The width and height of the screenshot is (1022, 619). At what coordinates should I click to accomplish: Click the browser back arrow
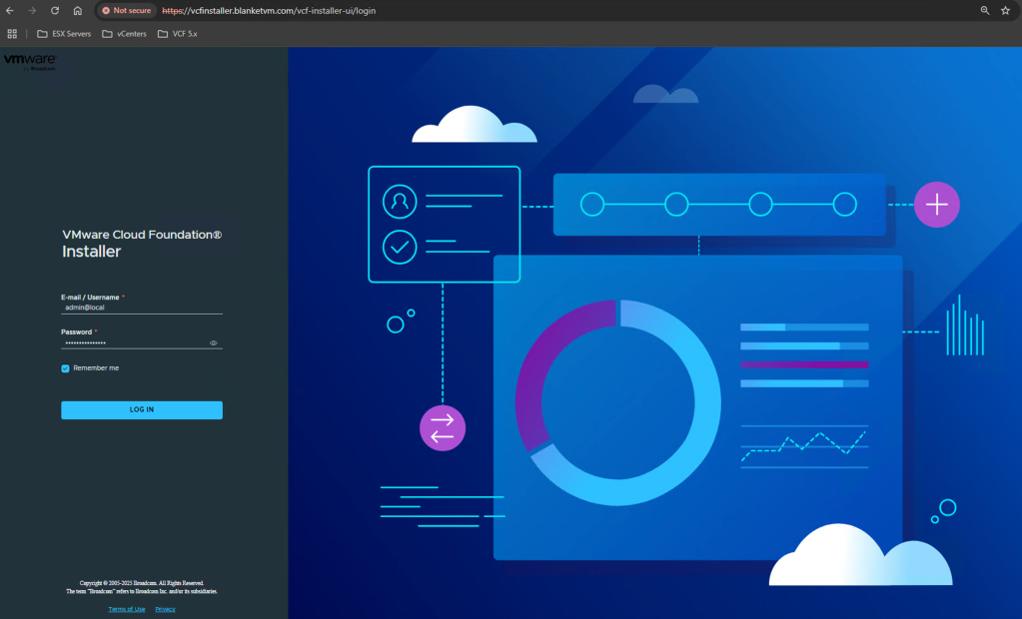click(x=10, y=10)
